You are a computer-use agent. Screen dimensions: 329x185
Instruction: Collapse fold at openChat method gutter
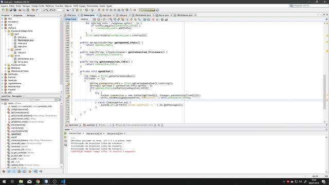click(72, 74)
